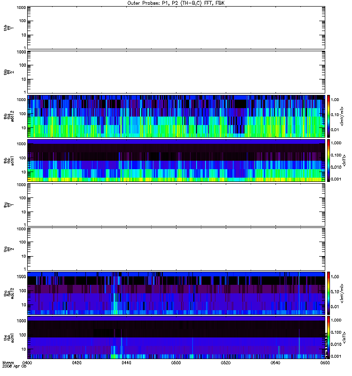The image size is (352, 376).
Task: Click the '1.000' value on thb scm1 colorbar
Action: point(336,143)
